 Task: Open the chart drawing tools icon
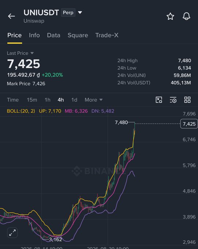pos(159,100)
